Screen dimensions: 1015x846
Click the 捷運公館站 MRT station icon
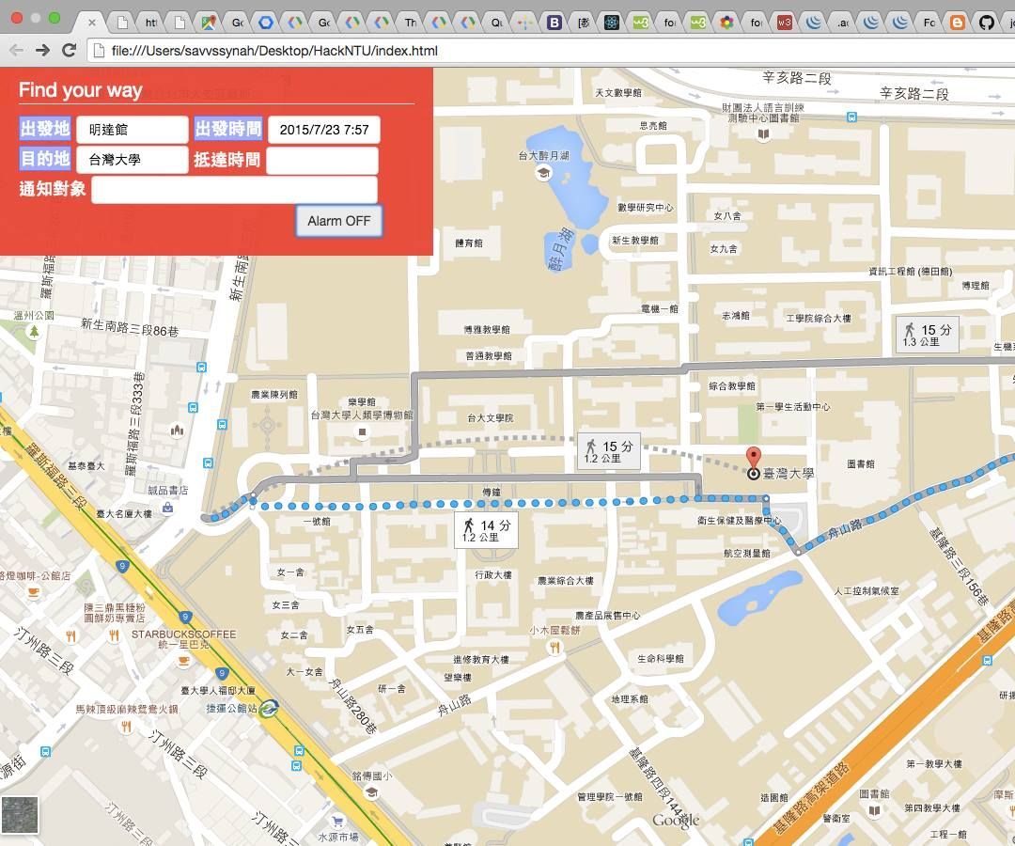coord(268,710)
